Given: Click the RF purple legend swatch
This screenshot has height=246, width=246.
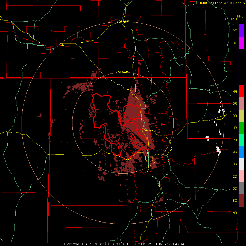Looking at the screenshot, I should pyautogui.click(x=241, y=31).
